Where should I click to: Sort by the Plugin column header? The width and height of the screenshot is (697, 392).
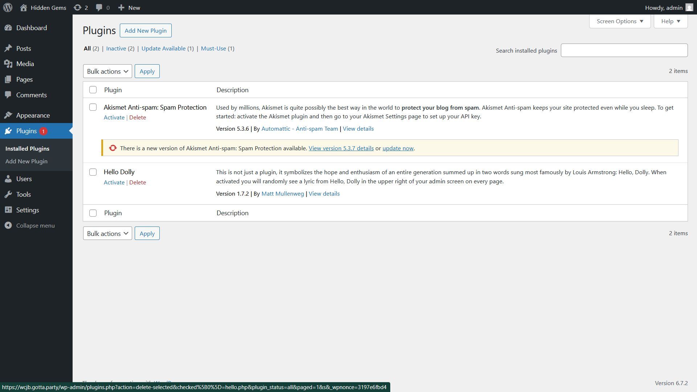(x=113, y=90)
